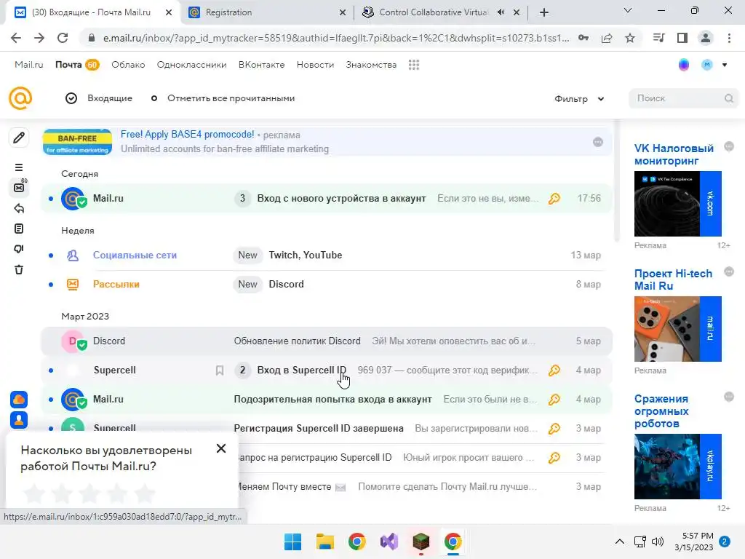Viewport: 745px width, 559px height.
Task: Open ВКонтакте in the portal menu
Action: (261, 65)
